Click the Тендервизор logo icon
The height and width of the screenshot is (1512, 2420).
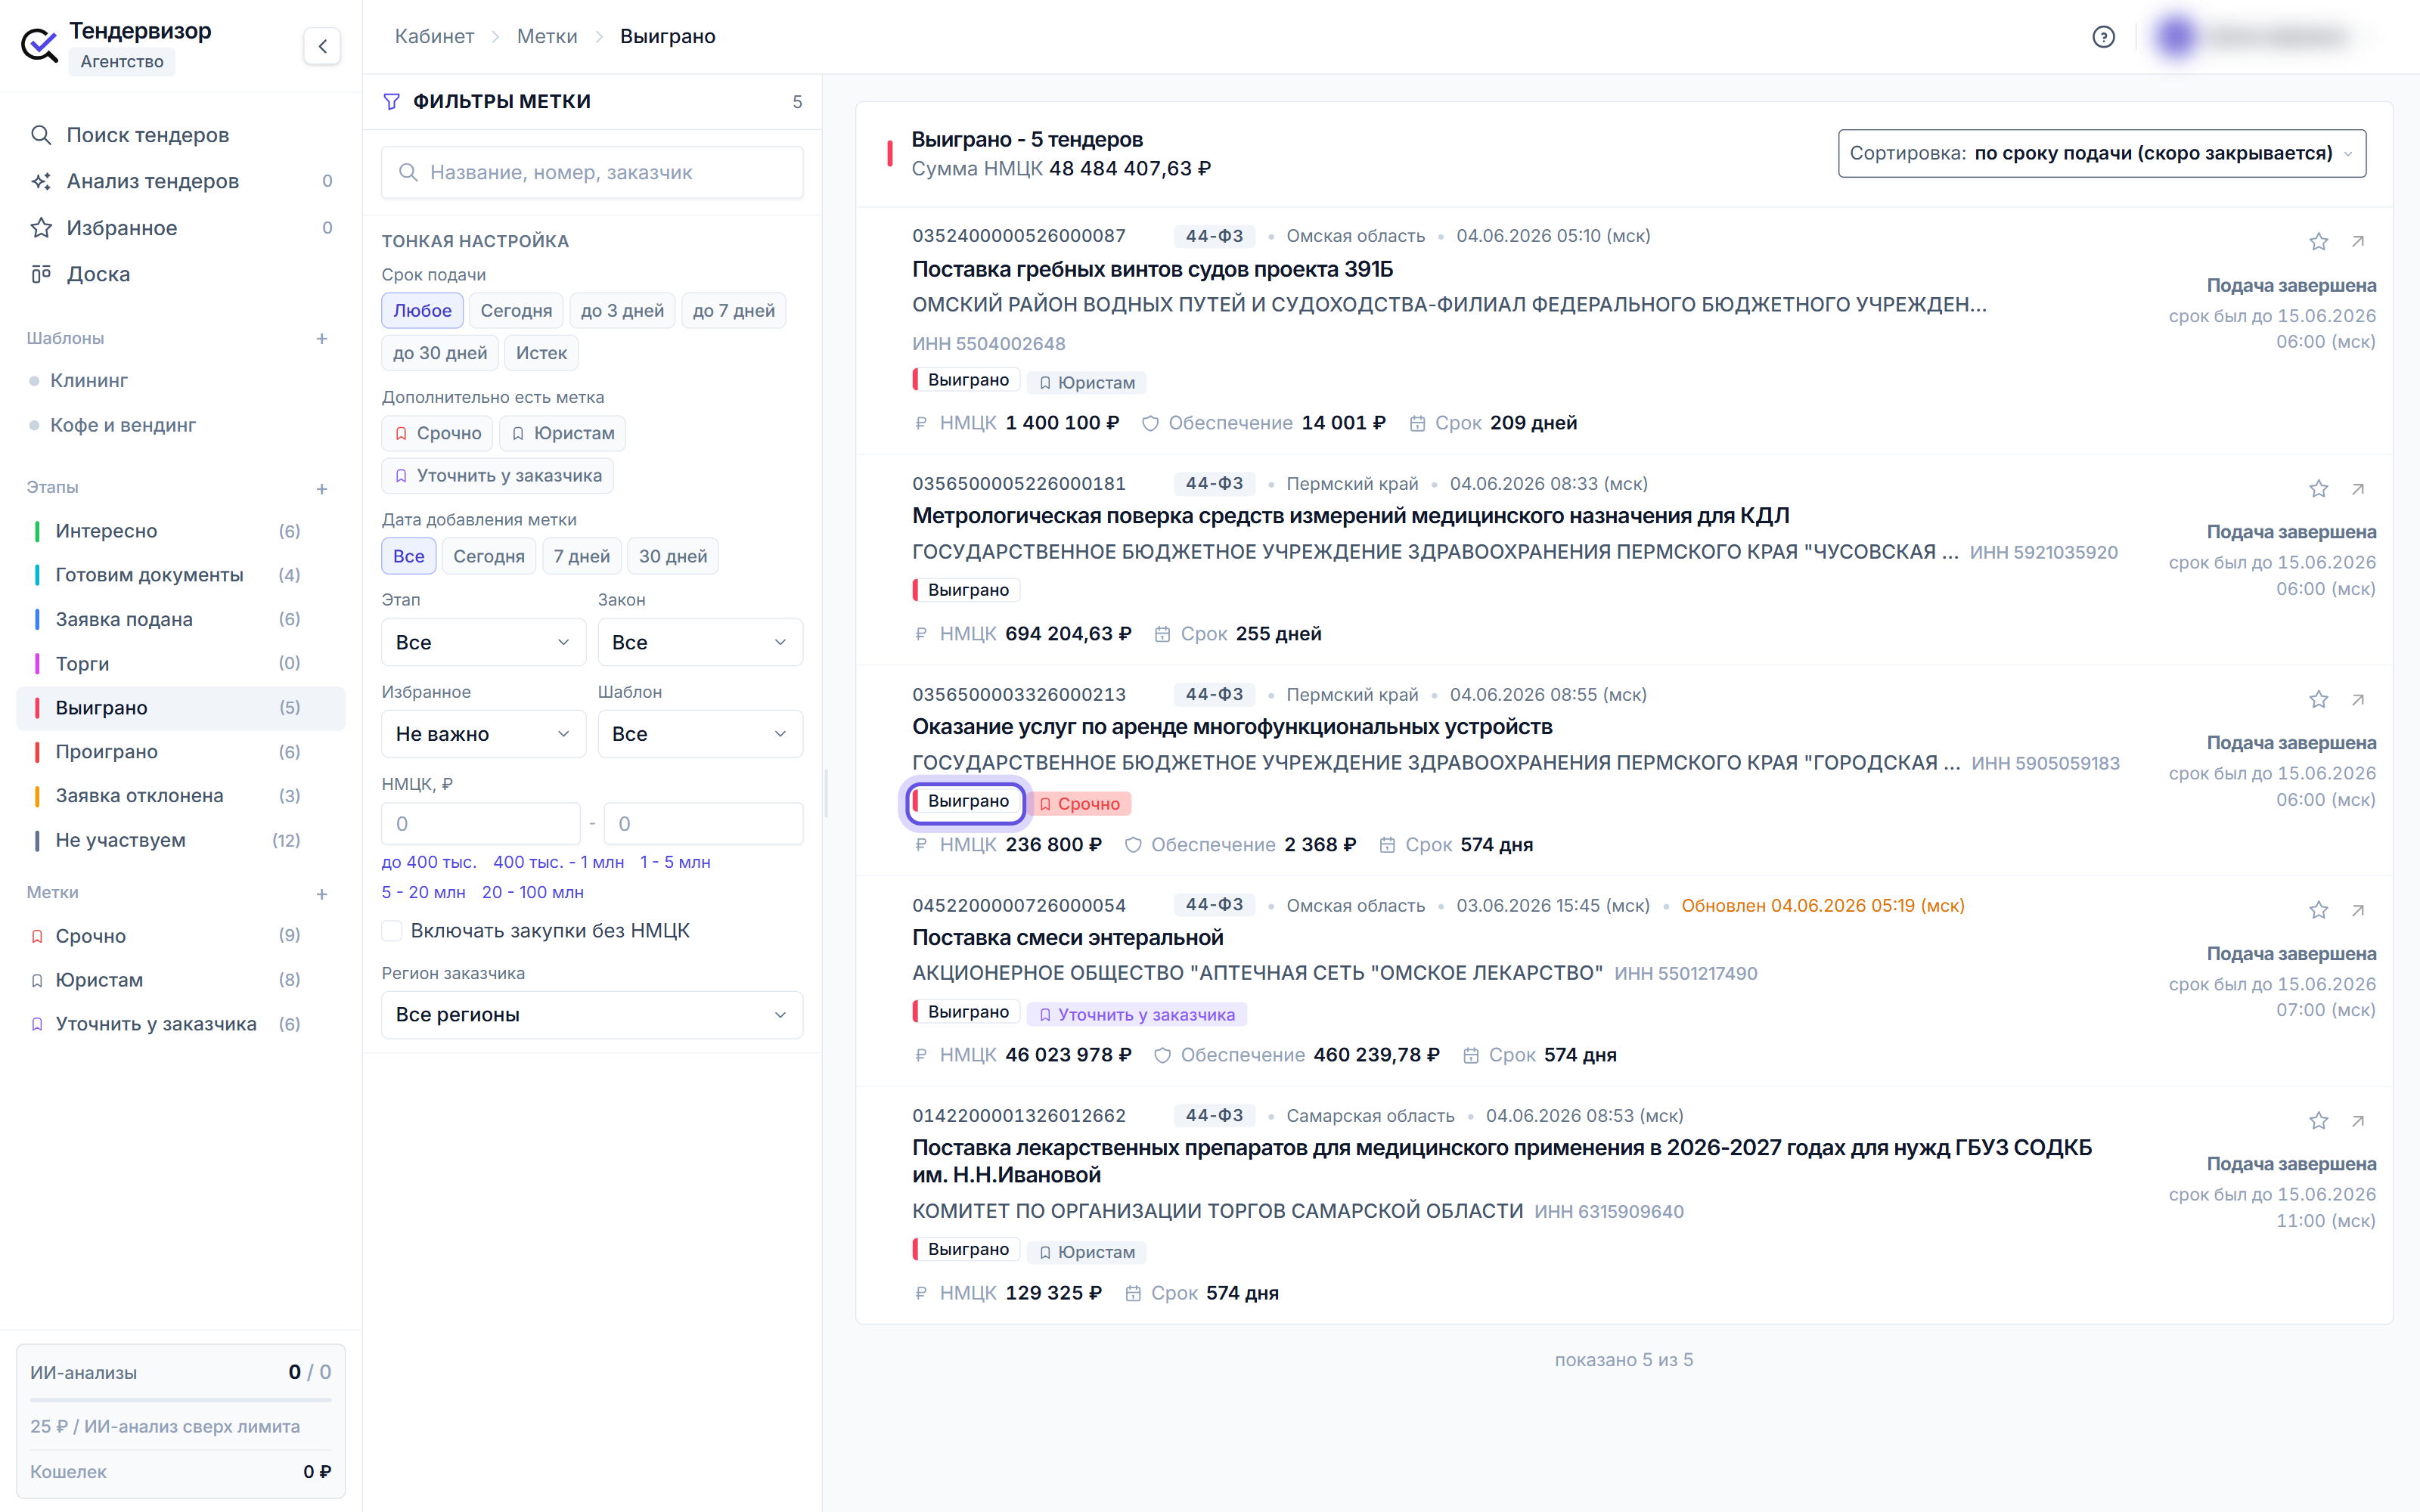click(x=40, y=45)
